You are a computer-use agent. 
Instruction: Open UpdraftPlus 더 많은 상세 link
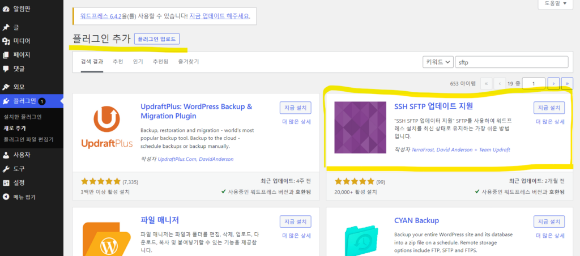tap(297, 122)
